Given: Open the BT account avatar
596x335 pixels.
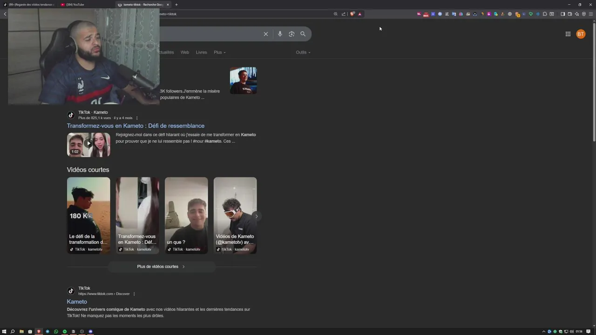Looking at the screenshot, I should pos(581,34).
